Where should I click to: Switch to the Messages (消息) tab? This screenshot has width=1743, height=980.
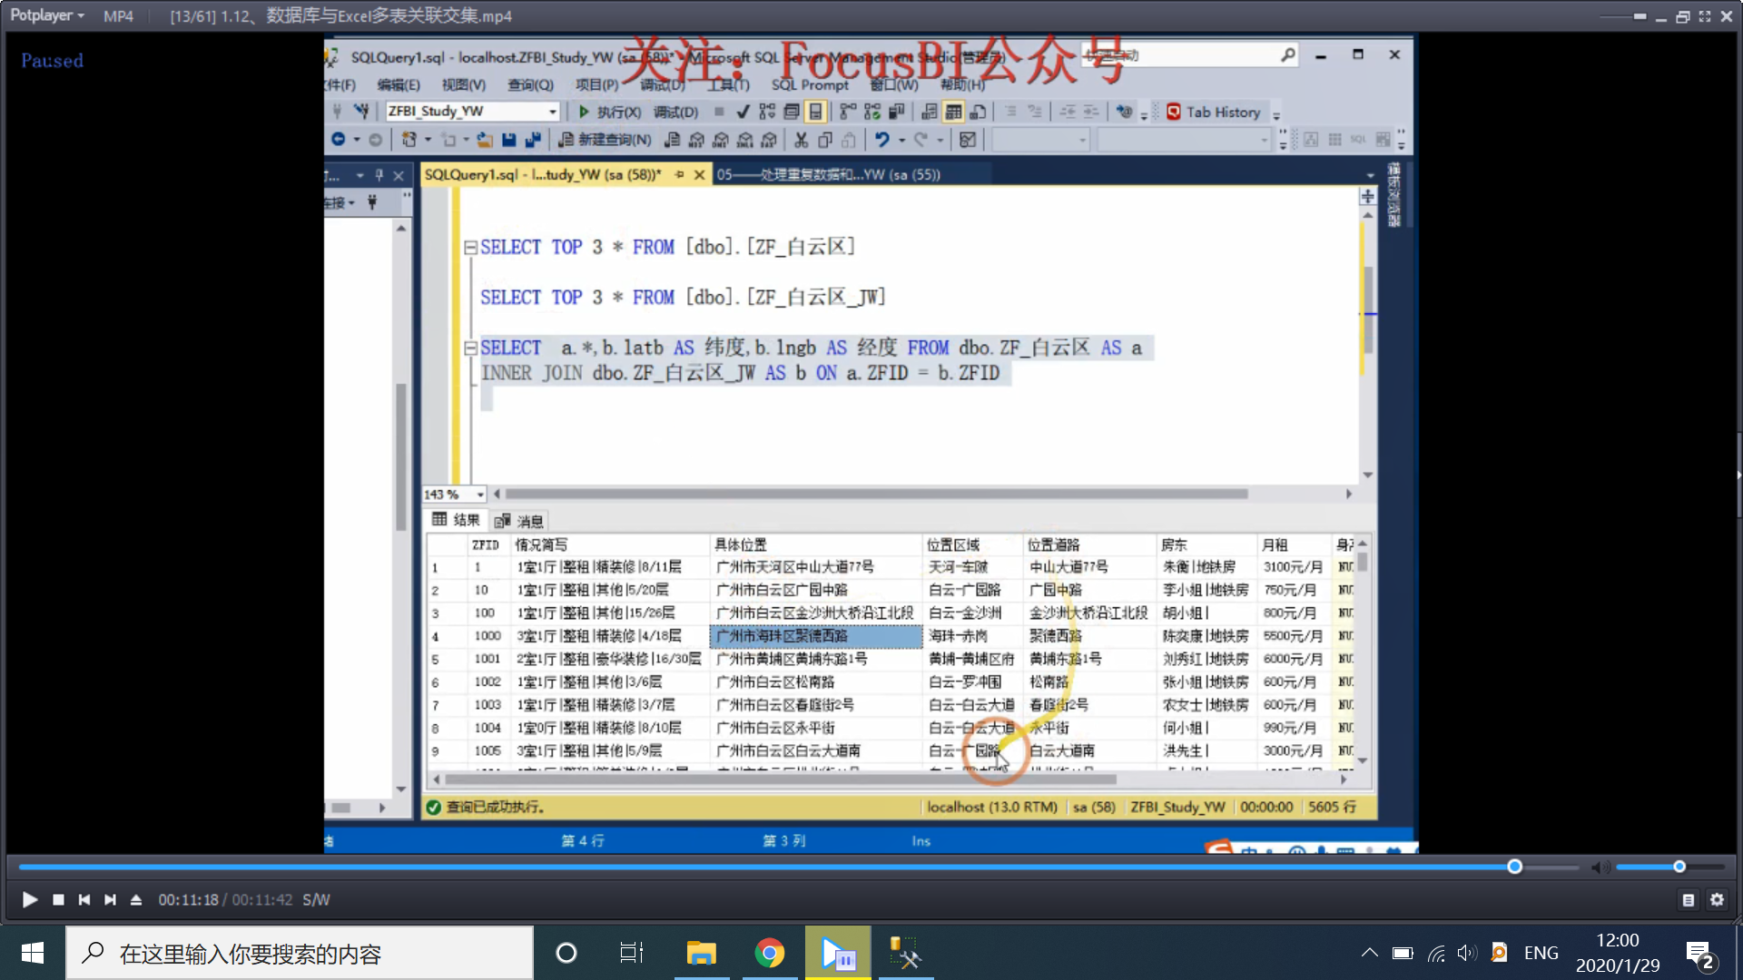520,521
